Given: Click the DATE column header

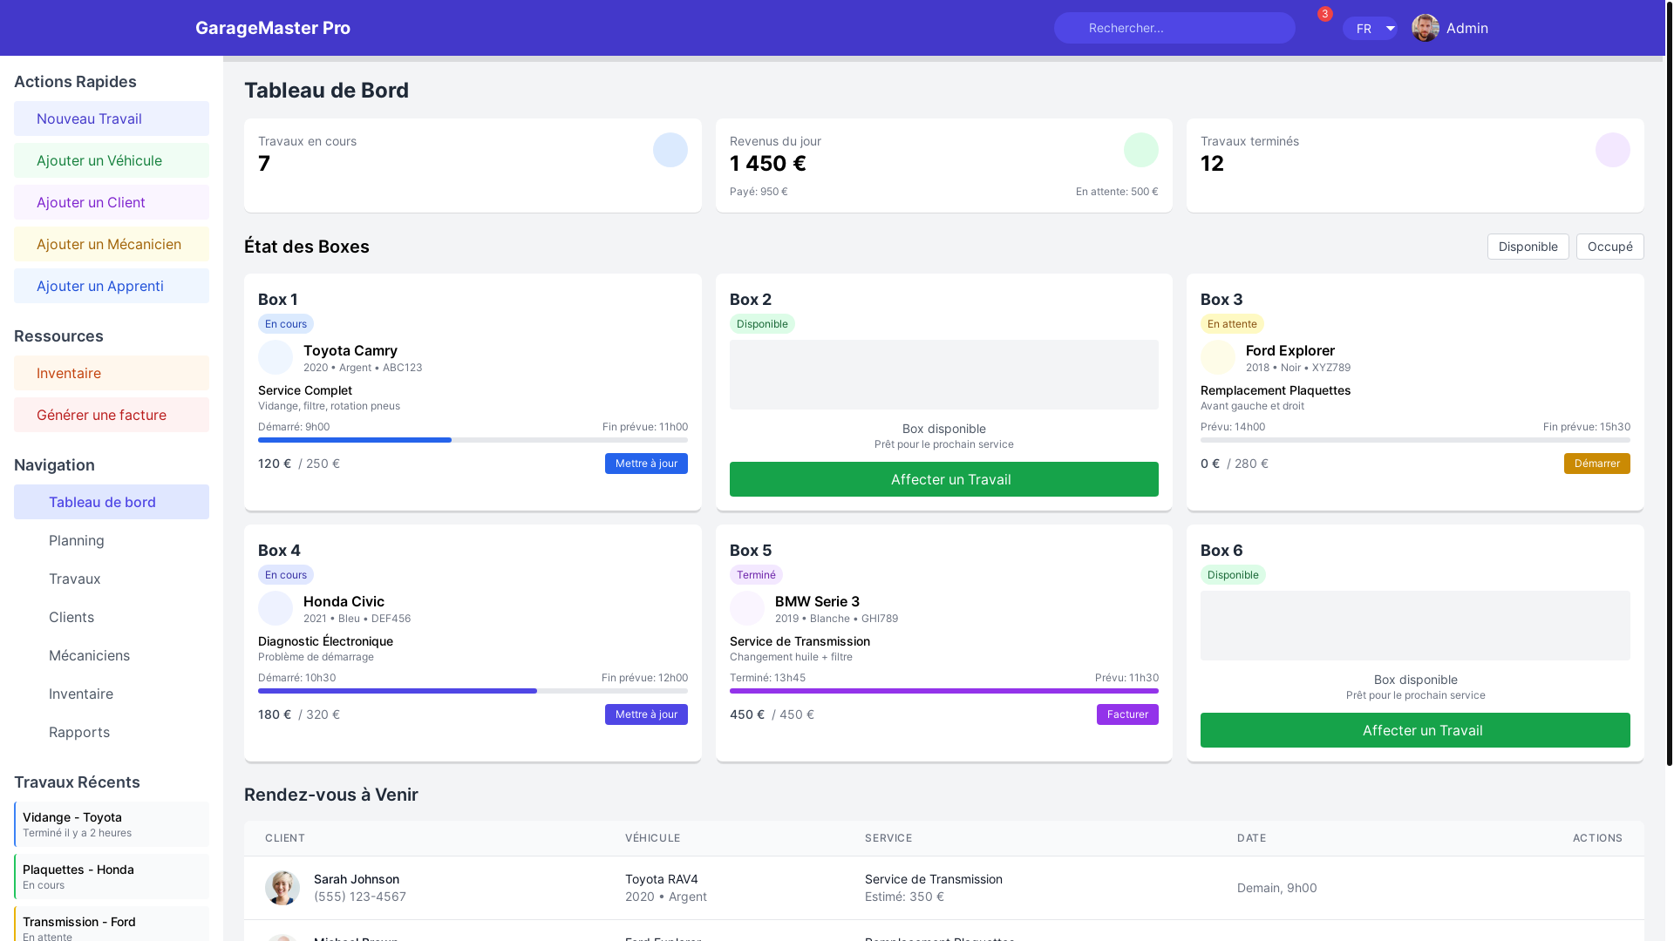Looking at the screenshot, I should (x=1251, y=838).
